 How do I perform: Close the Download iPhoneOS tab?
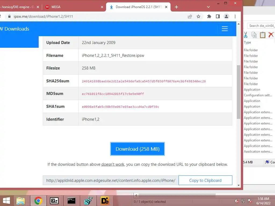166,7
